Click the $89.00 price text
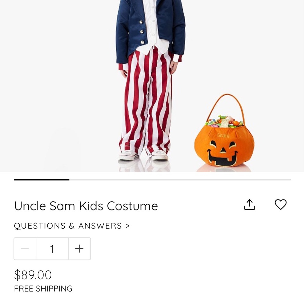305x305 pixels. coord(33,275)
